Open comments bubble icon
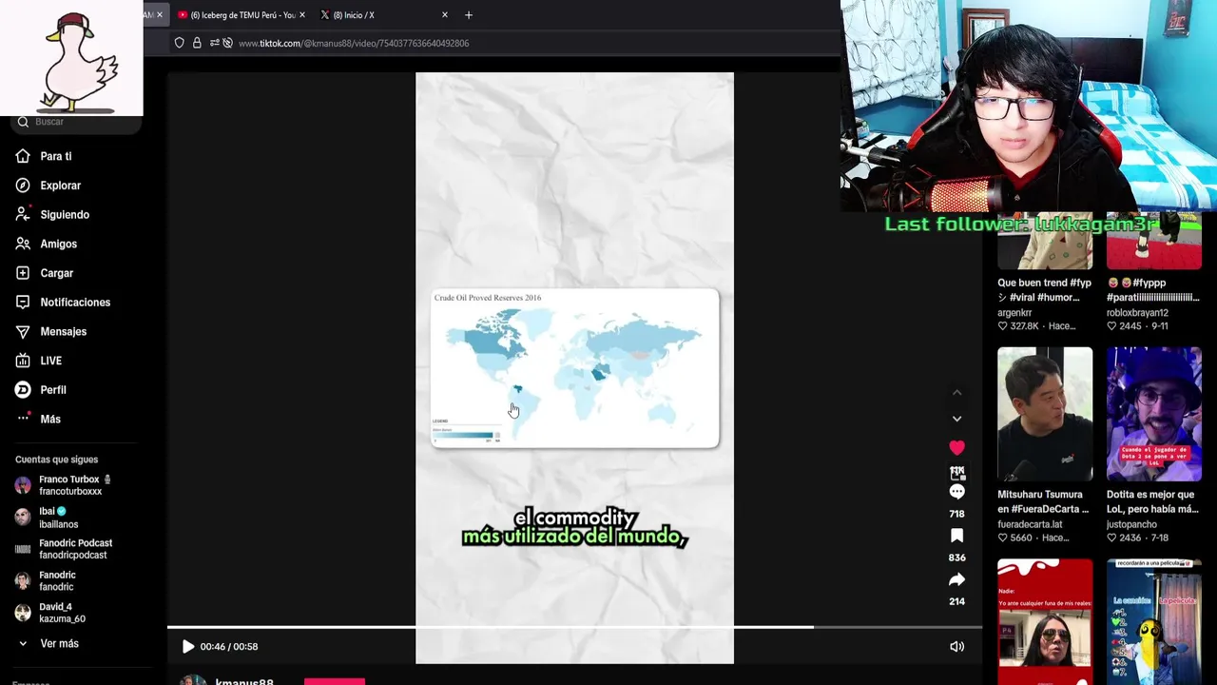Viewport: 1217px width, 685px height. [x=956, y=492]
